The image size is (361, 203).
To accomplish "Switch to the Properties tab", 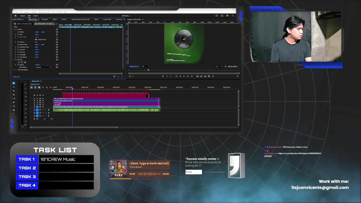I will click(45, 19).
